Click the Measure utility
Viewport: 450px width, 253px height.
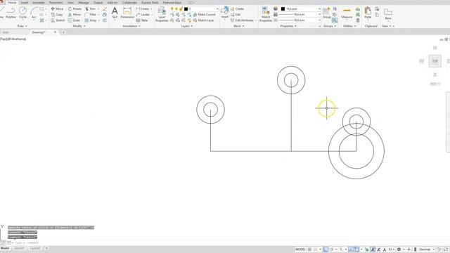point(347,13)
